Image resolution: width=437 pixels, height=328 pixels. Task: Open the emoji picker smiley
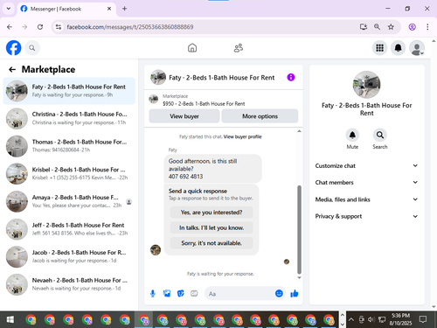(279, 293)
